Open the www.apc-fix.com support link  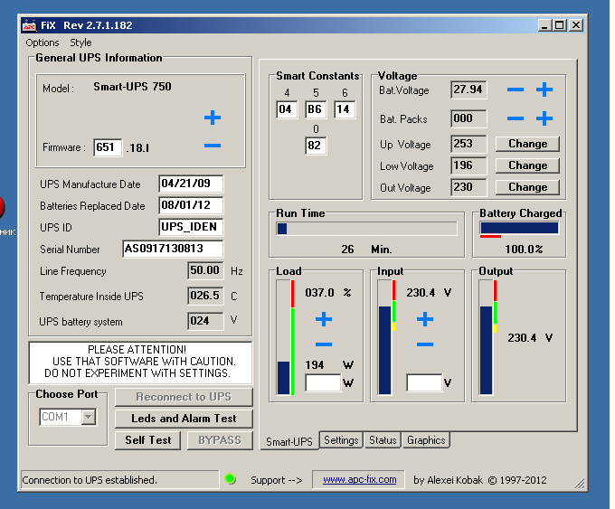click(359, 479)
